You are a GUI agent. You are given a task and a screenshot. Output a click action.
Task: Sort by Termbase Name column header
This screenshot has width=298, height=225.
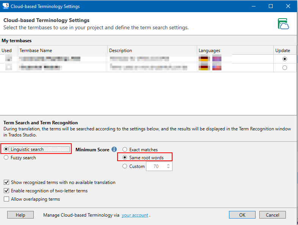tap(63, 51)
